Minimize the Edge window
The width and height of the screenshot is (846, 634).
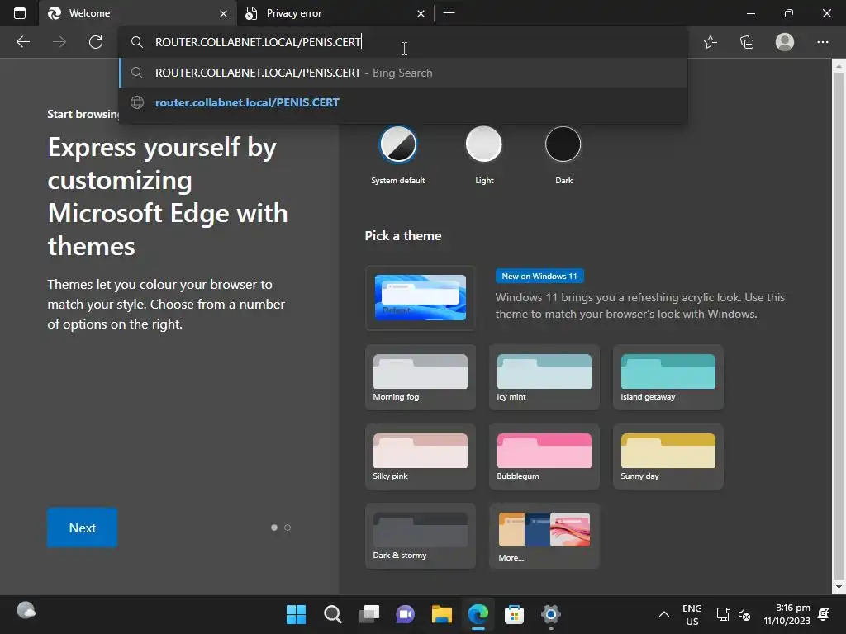(x=750, y=13)
